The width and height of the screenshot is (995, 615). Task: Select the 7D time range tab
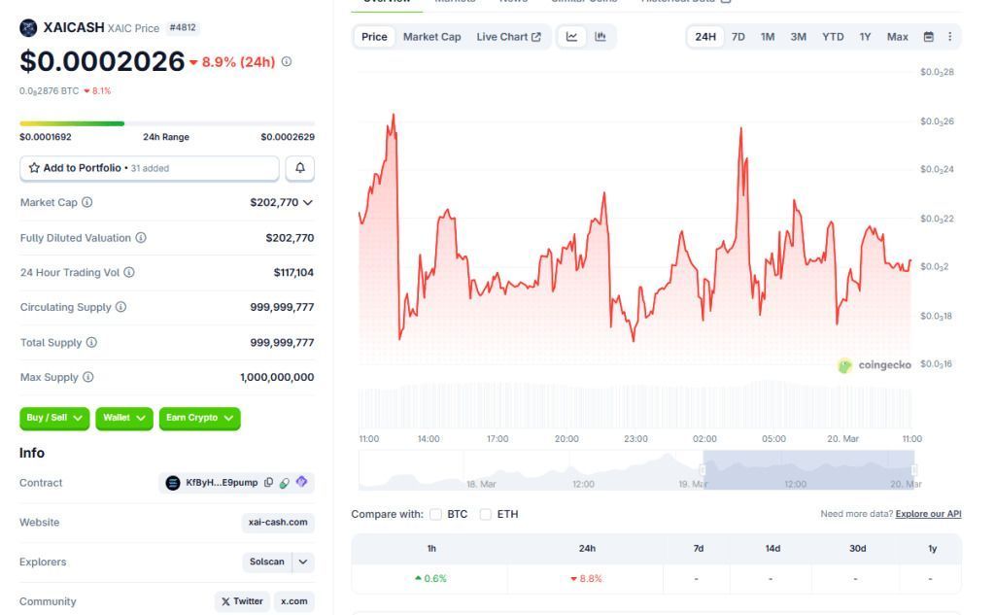click(738, 37)
